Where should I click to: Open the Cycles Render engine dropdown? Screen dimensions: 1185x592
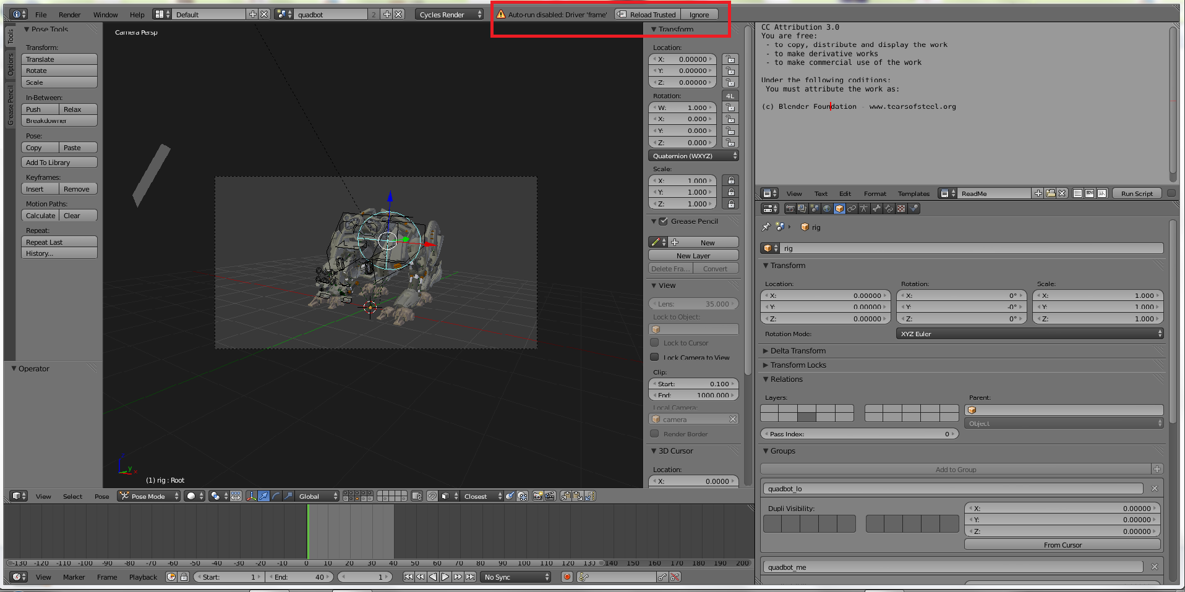(448, 14)
